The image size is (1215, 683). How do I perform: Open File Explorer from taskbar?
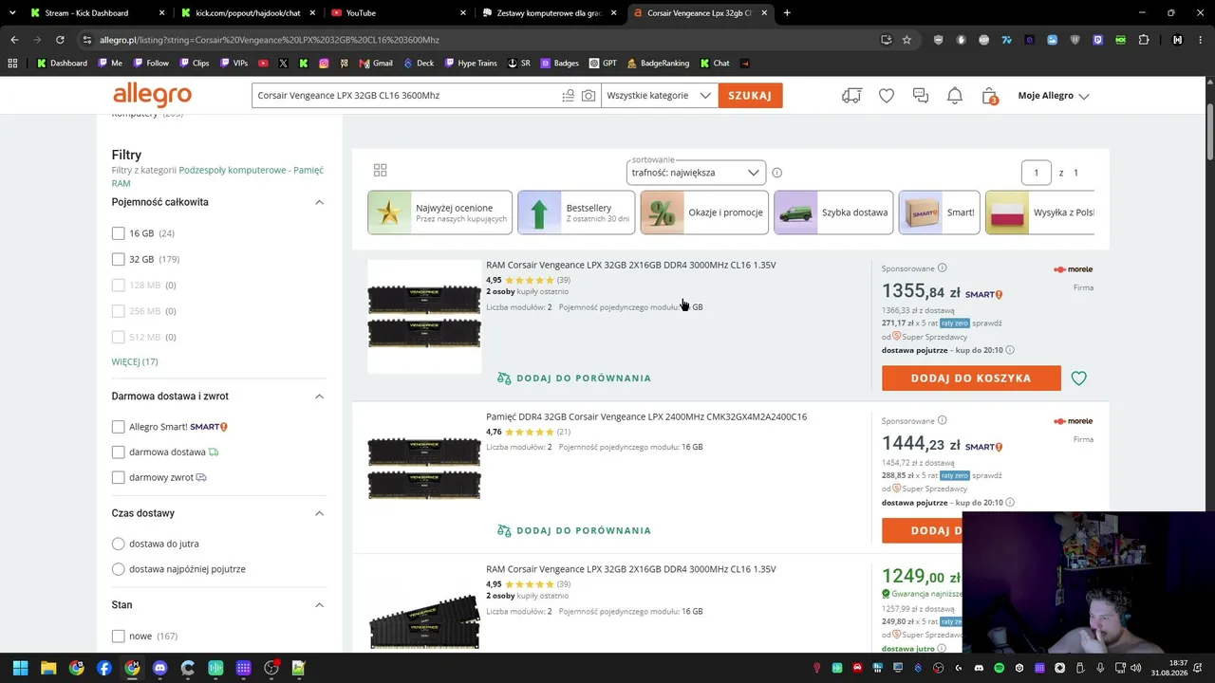(x=48, y=668)
